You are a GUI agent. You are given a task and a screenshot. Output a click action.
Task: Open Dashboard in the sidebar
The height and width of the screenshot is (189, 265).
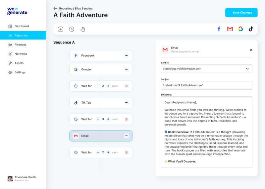pyautogui.click(x=22, y=26)
